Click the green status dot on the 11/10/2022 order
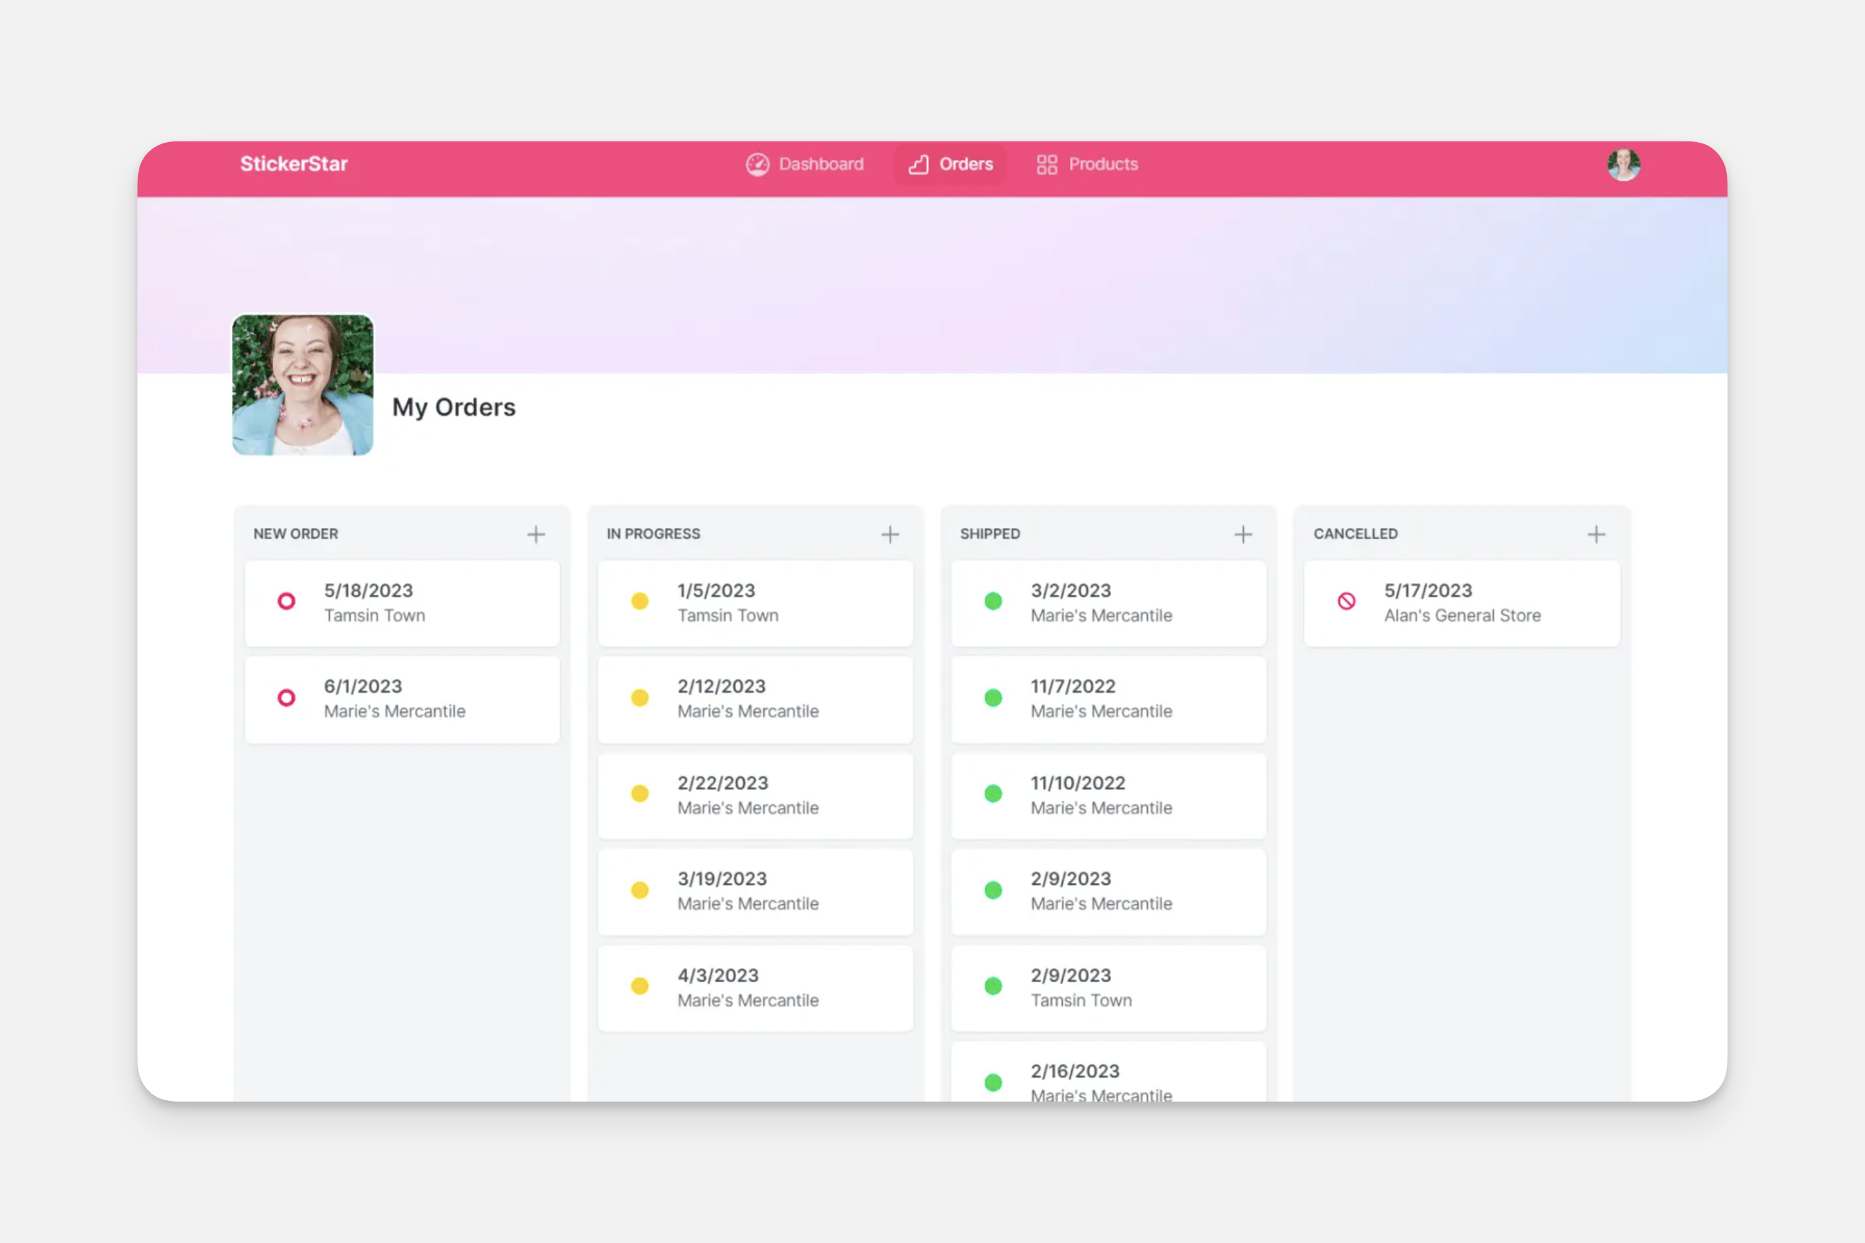This screenshot has height=1243, width=1865. 993,794
